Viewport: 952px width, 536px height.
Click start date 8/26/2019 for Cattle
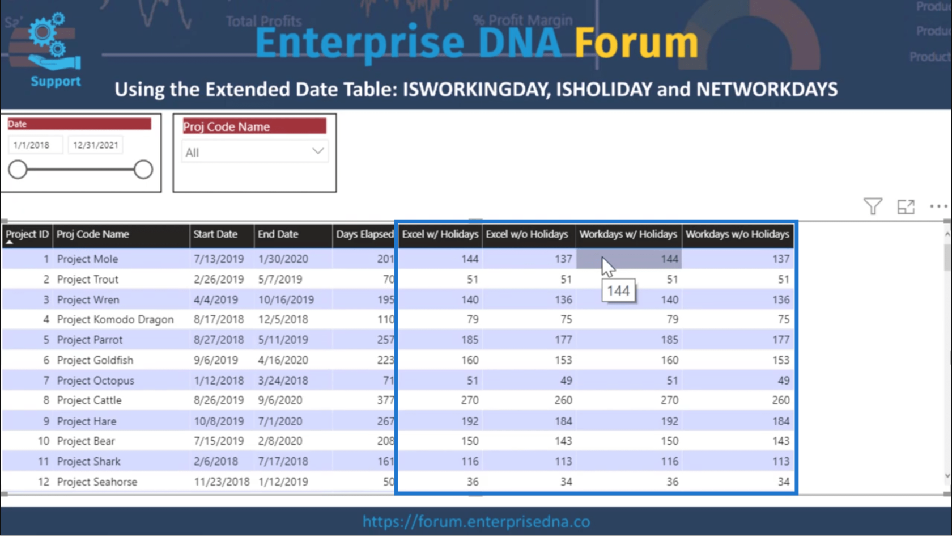coord(219,400)
